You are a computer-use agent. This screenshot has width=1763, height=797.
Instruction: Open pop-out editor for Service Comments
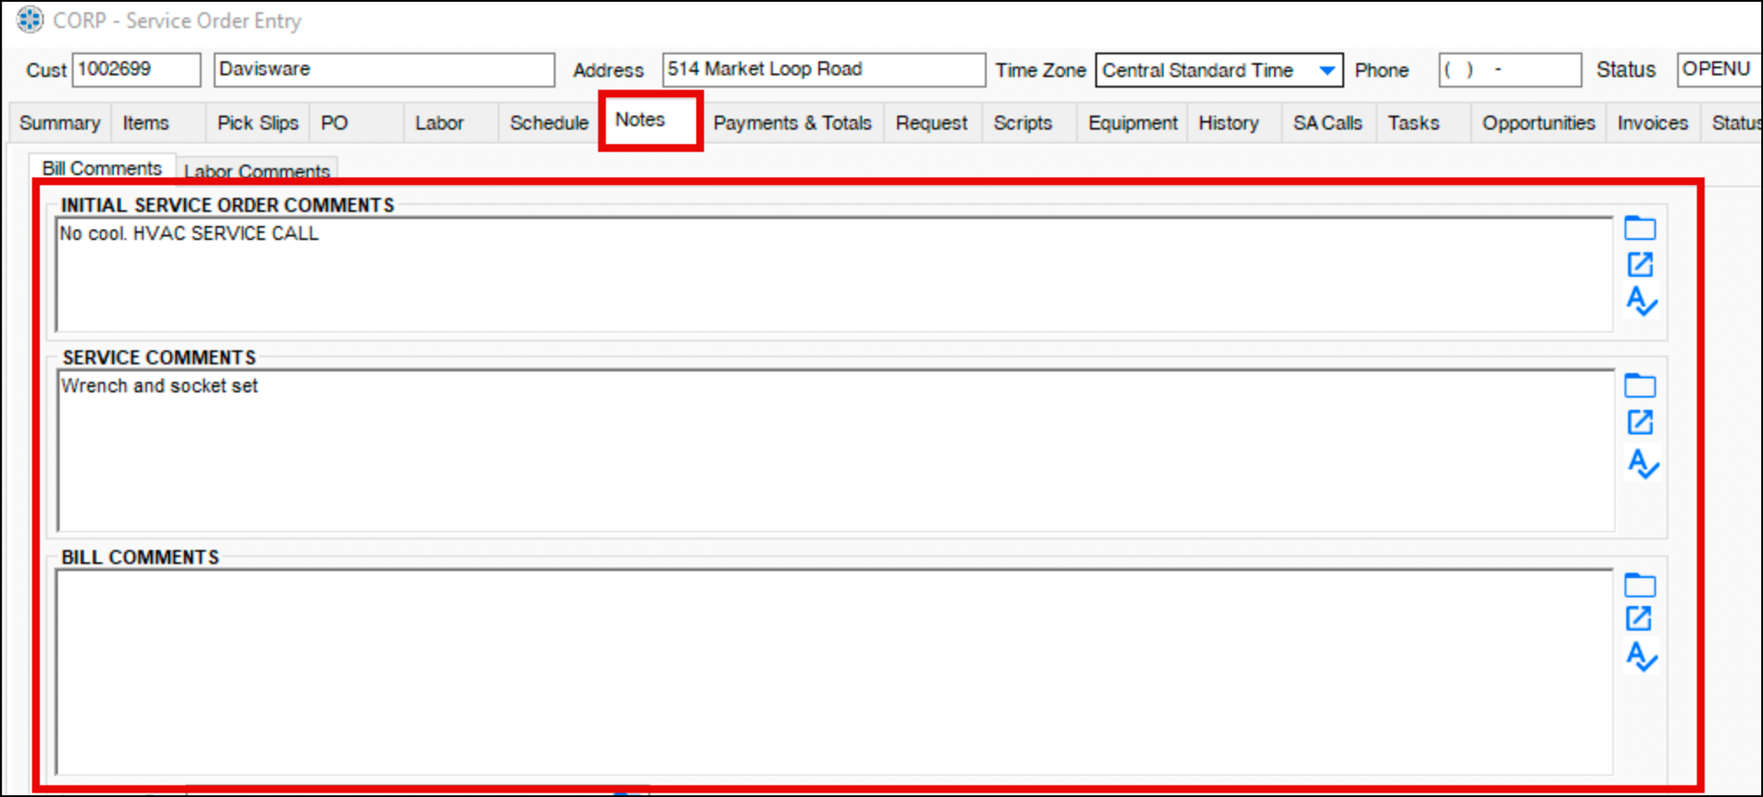[x=1639, y=422]
